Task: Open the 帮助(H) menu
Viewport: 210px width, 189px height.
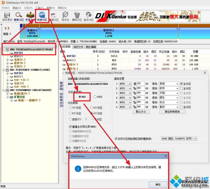Action: pyautogui.click(x=62, y=8)
